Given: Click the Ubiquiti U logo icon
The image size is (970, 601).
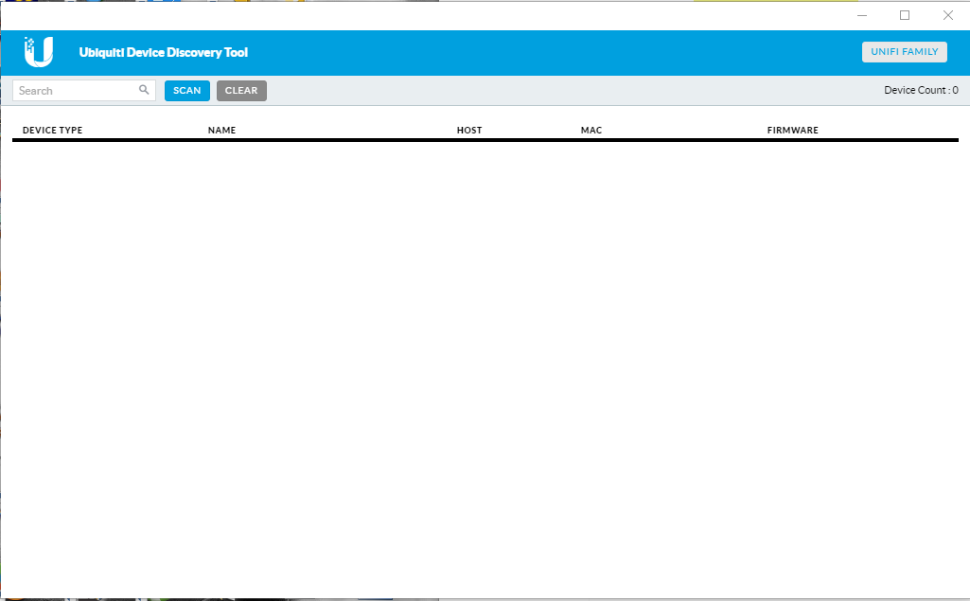Looking at the screenshot, I should click(39, 52).
